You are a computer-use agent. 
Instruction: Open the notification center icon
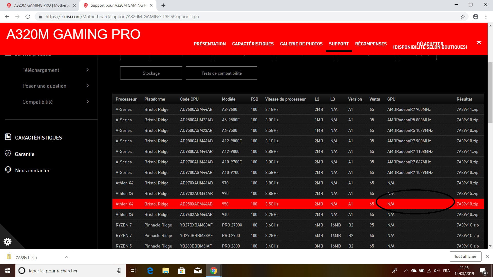483,271
